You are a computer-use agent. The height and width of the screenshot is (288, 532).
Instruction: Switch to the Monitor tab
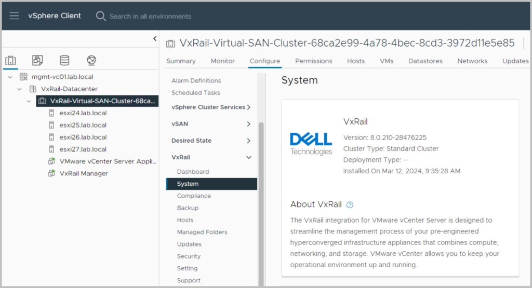click(222, 61)
